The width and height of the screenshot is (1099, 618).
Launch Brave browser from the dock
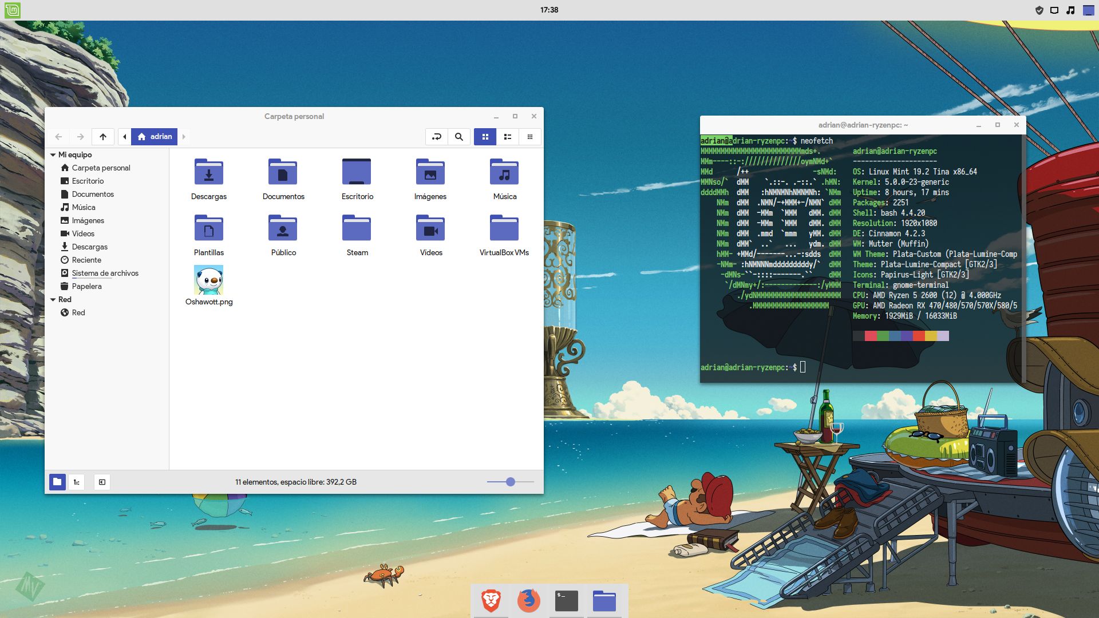(491, 601)
